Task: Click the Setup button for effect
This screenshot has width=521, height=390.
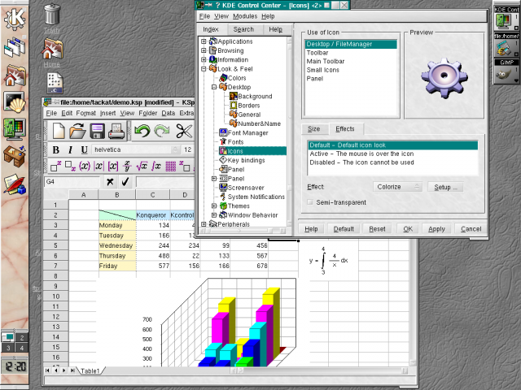Action: tap(444, 187)
